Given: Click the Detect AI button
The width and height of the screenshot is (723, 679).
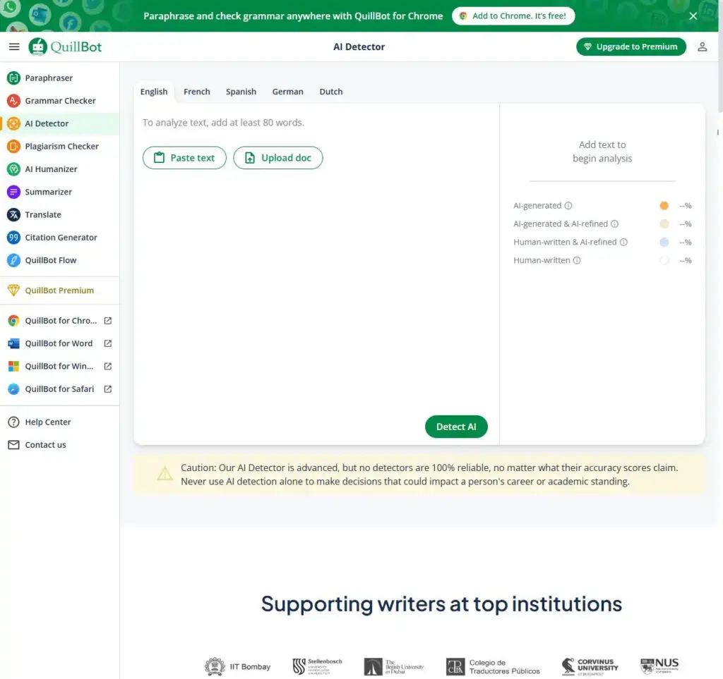Looking at the screenshot, I should [456, 427].
